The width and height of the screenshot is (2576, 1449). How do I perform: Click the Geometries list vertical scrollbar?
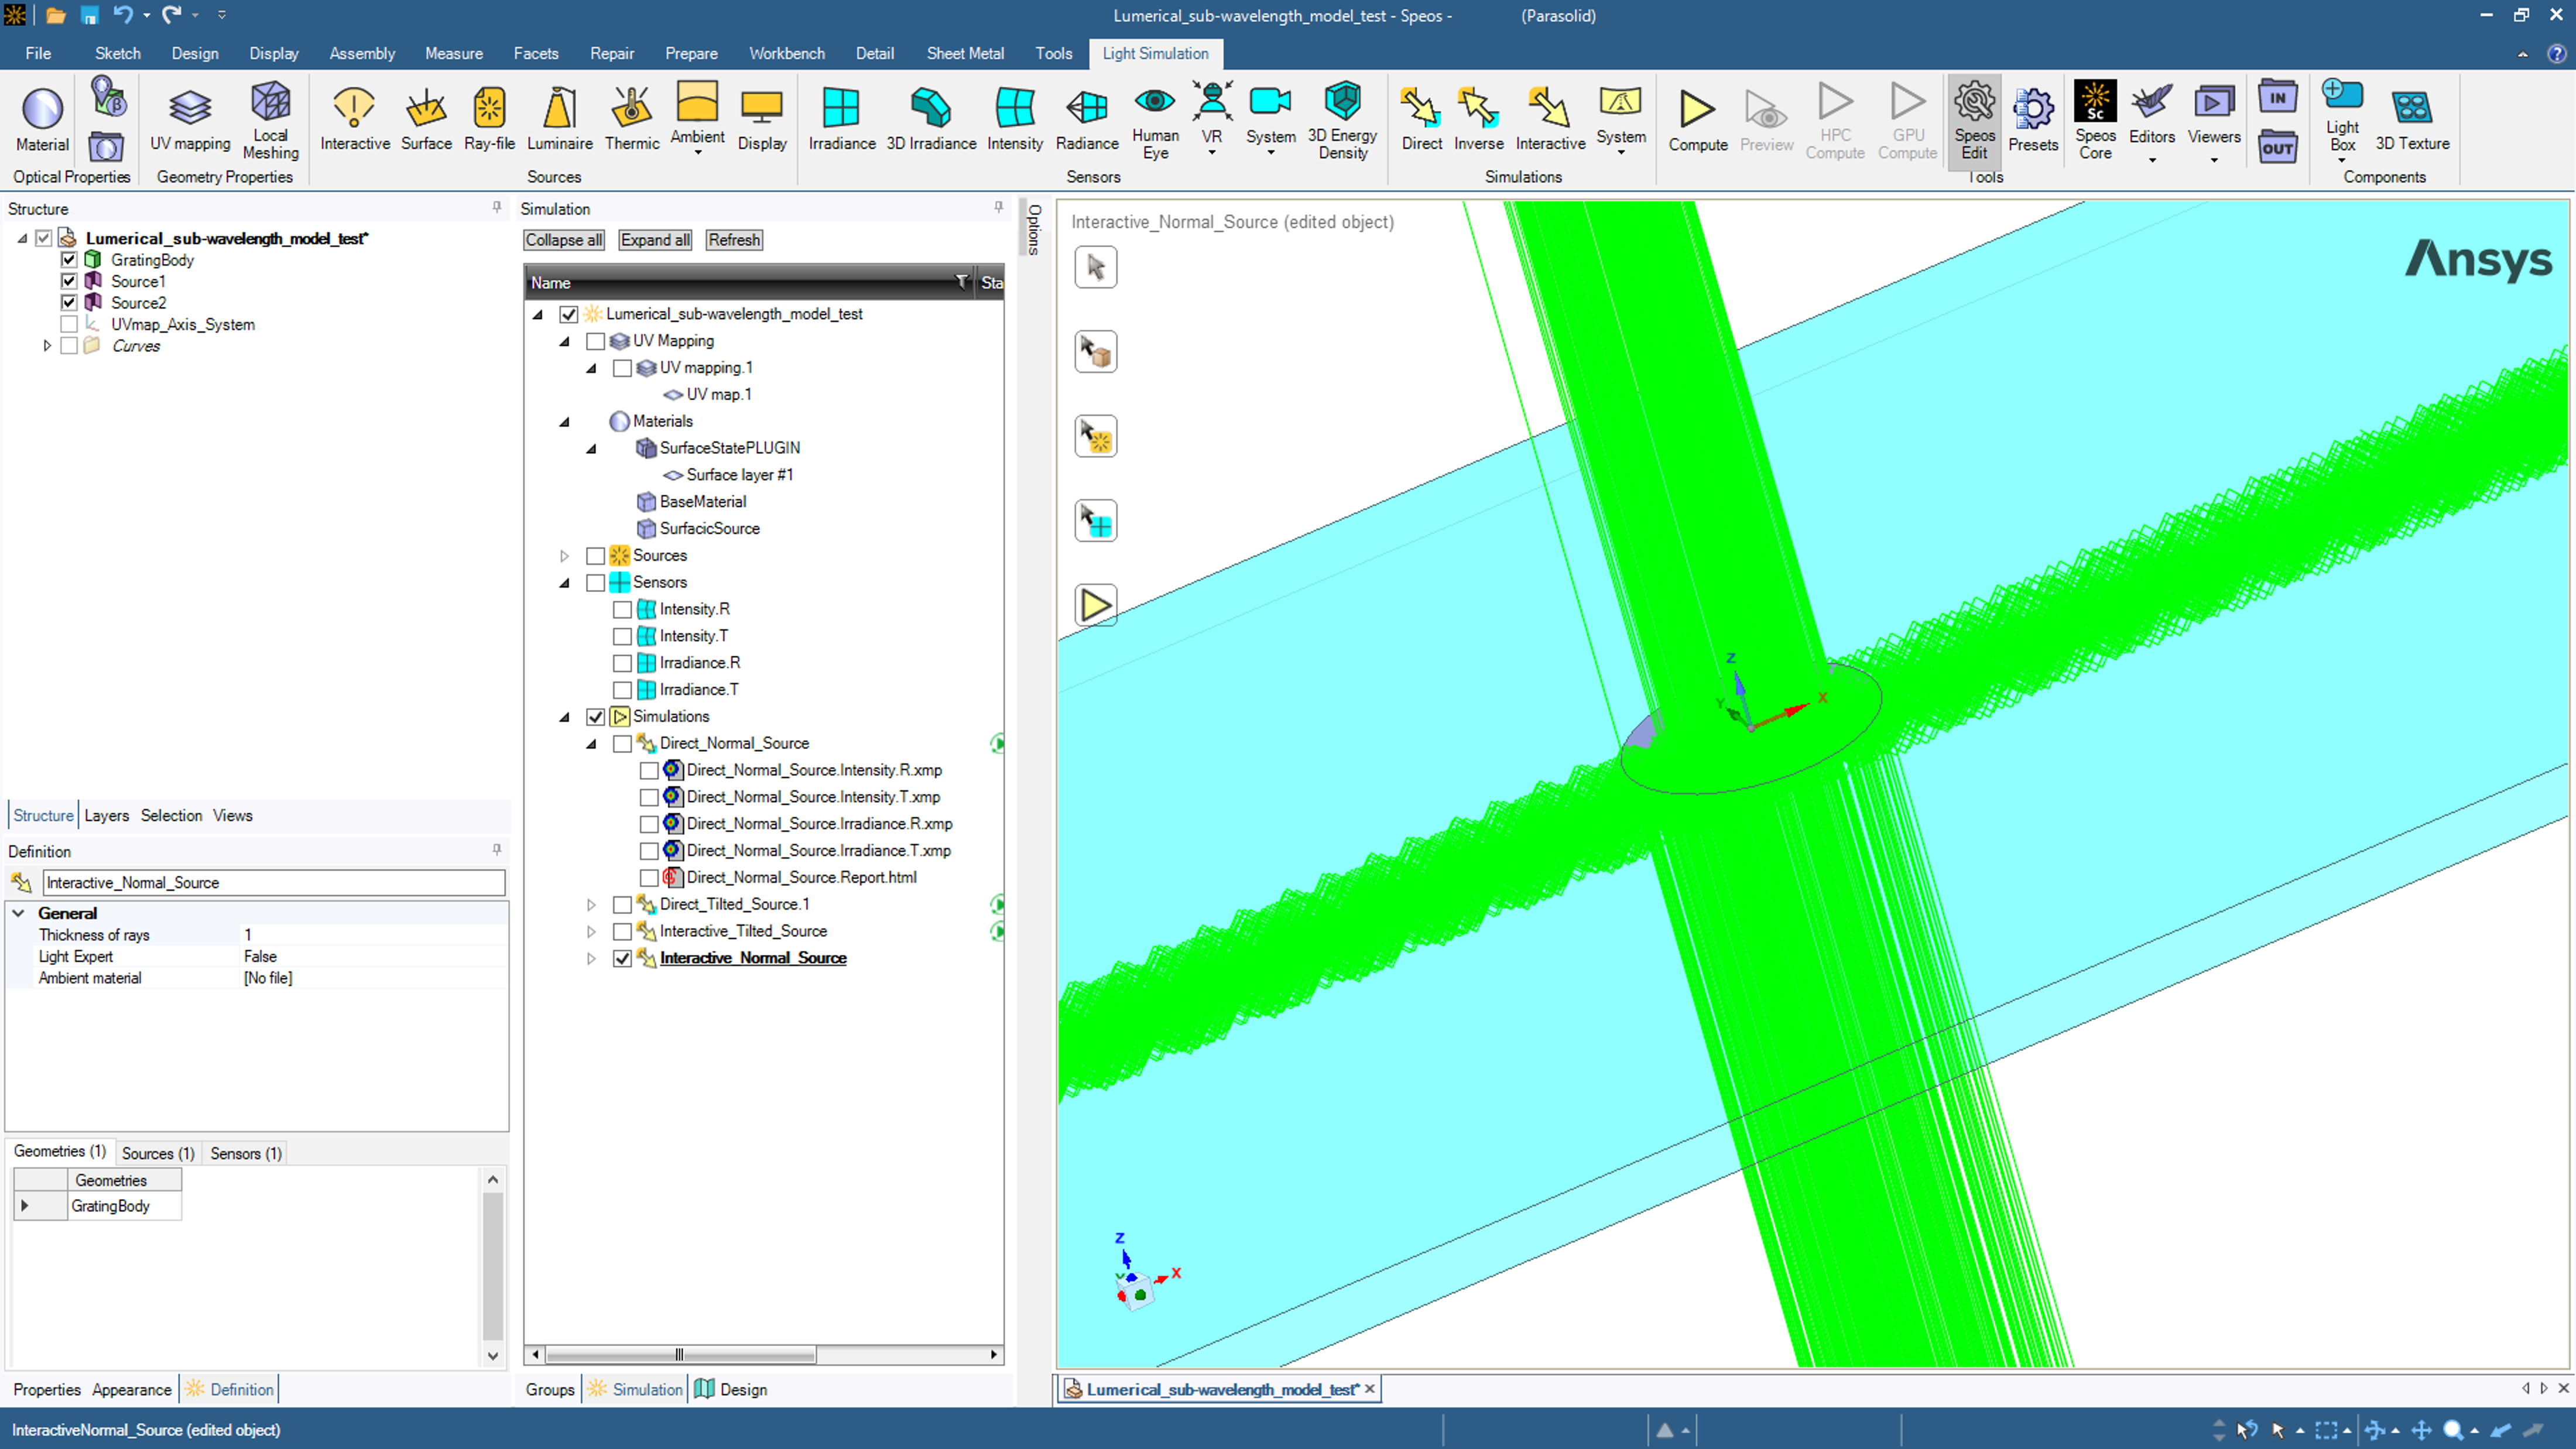(492, 1265)
